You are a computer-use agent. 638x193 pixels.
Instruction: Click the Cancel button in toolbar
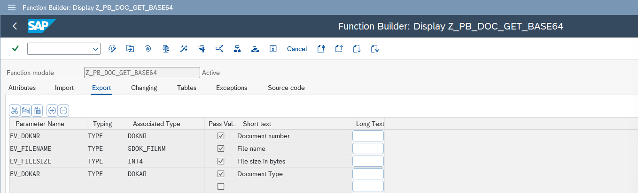[297, 49]
